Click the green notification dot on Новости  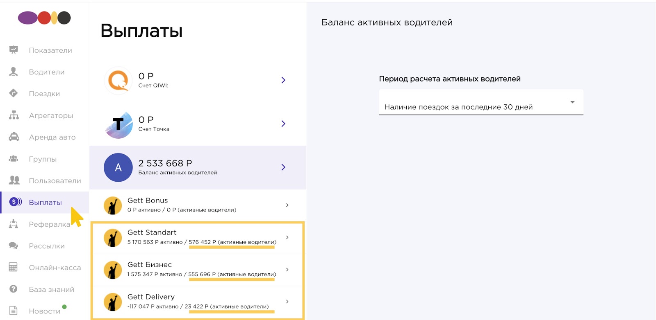tap(64, 306)
